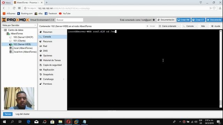The height and width of the screenshot is (125, 223).
Task: Select container 102 (Server-WEB)
Action: [22, 44]
